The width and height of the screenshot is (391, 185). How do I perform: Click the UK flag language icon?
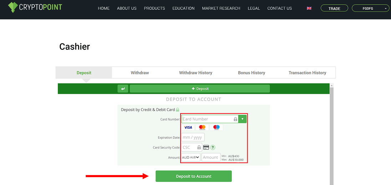pos(309,8)
